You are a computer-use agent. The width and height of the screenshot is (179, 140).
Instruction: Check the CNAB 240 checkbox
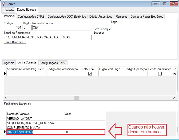click(90, 74)
